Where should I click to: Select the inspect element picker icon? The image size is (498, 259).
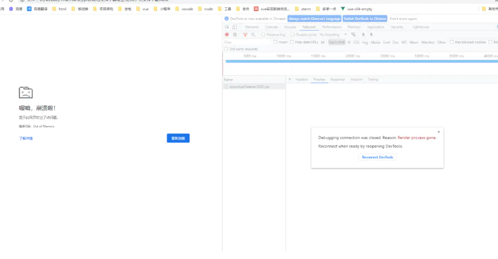click(227, 27)
